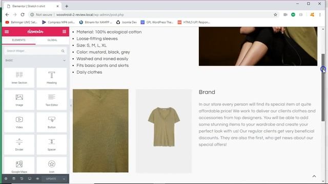Select the Video widget
This screenshot has width=328, height=184.
[19, 122]
